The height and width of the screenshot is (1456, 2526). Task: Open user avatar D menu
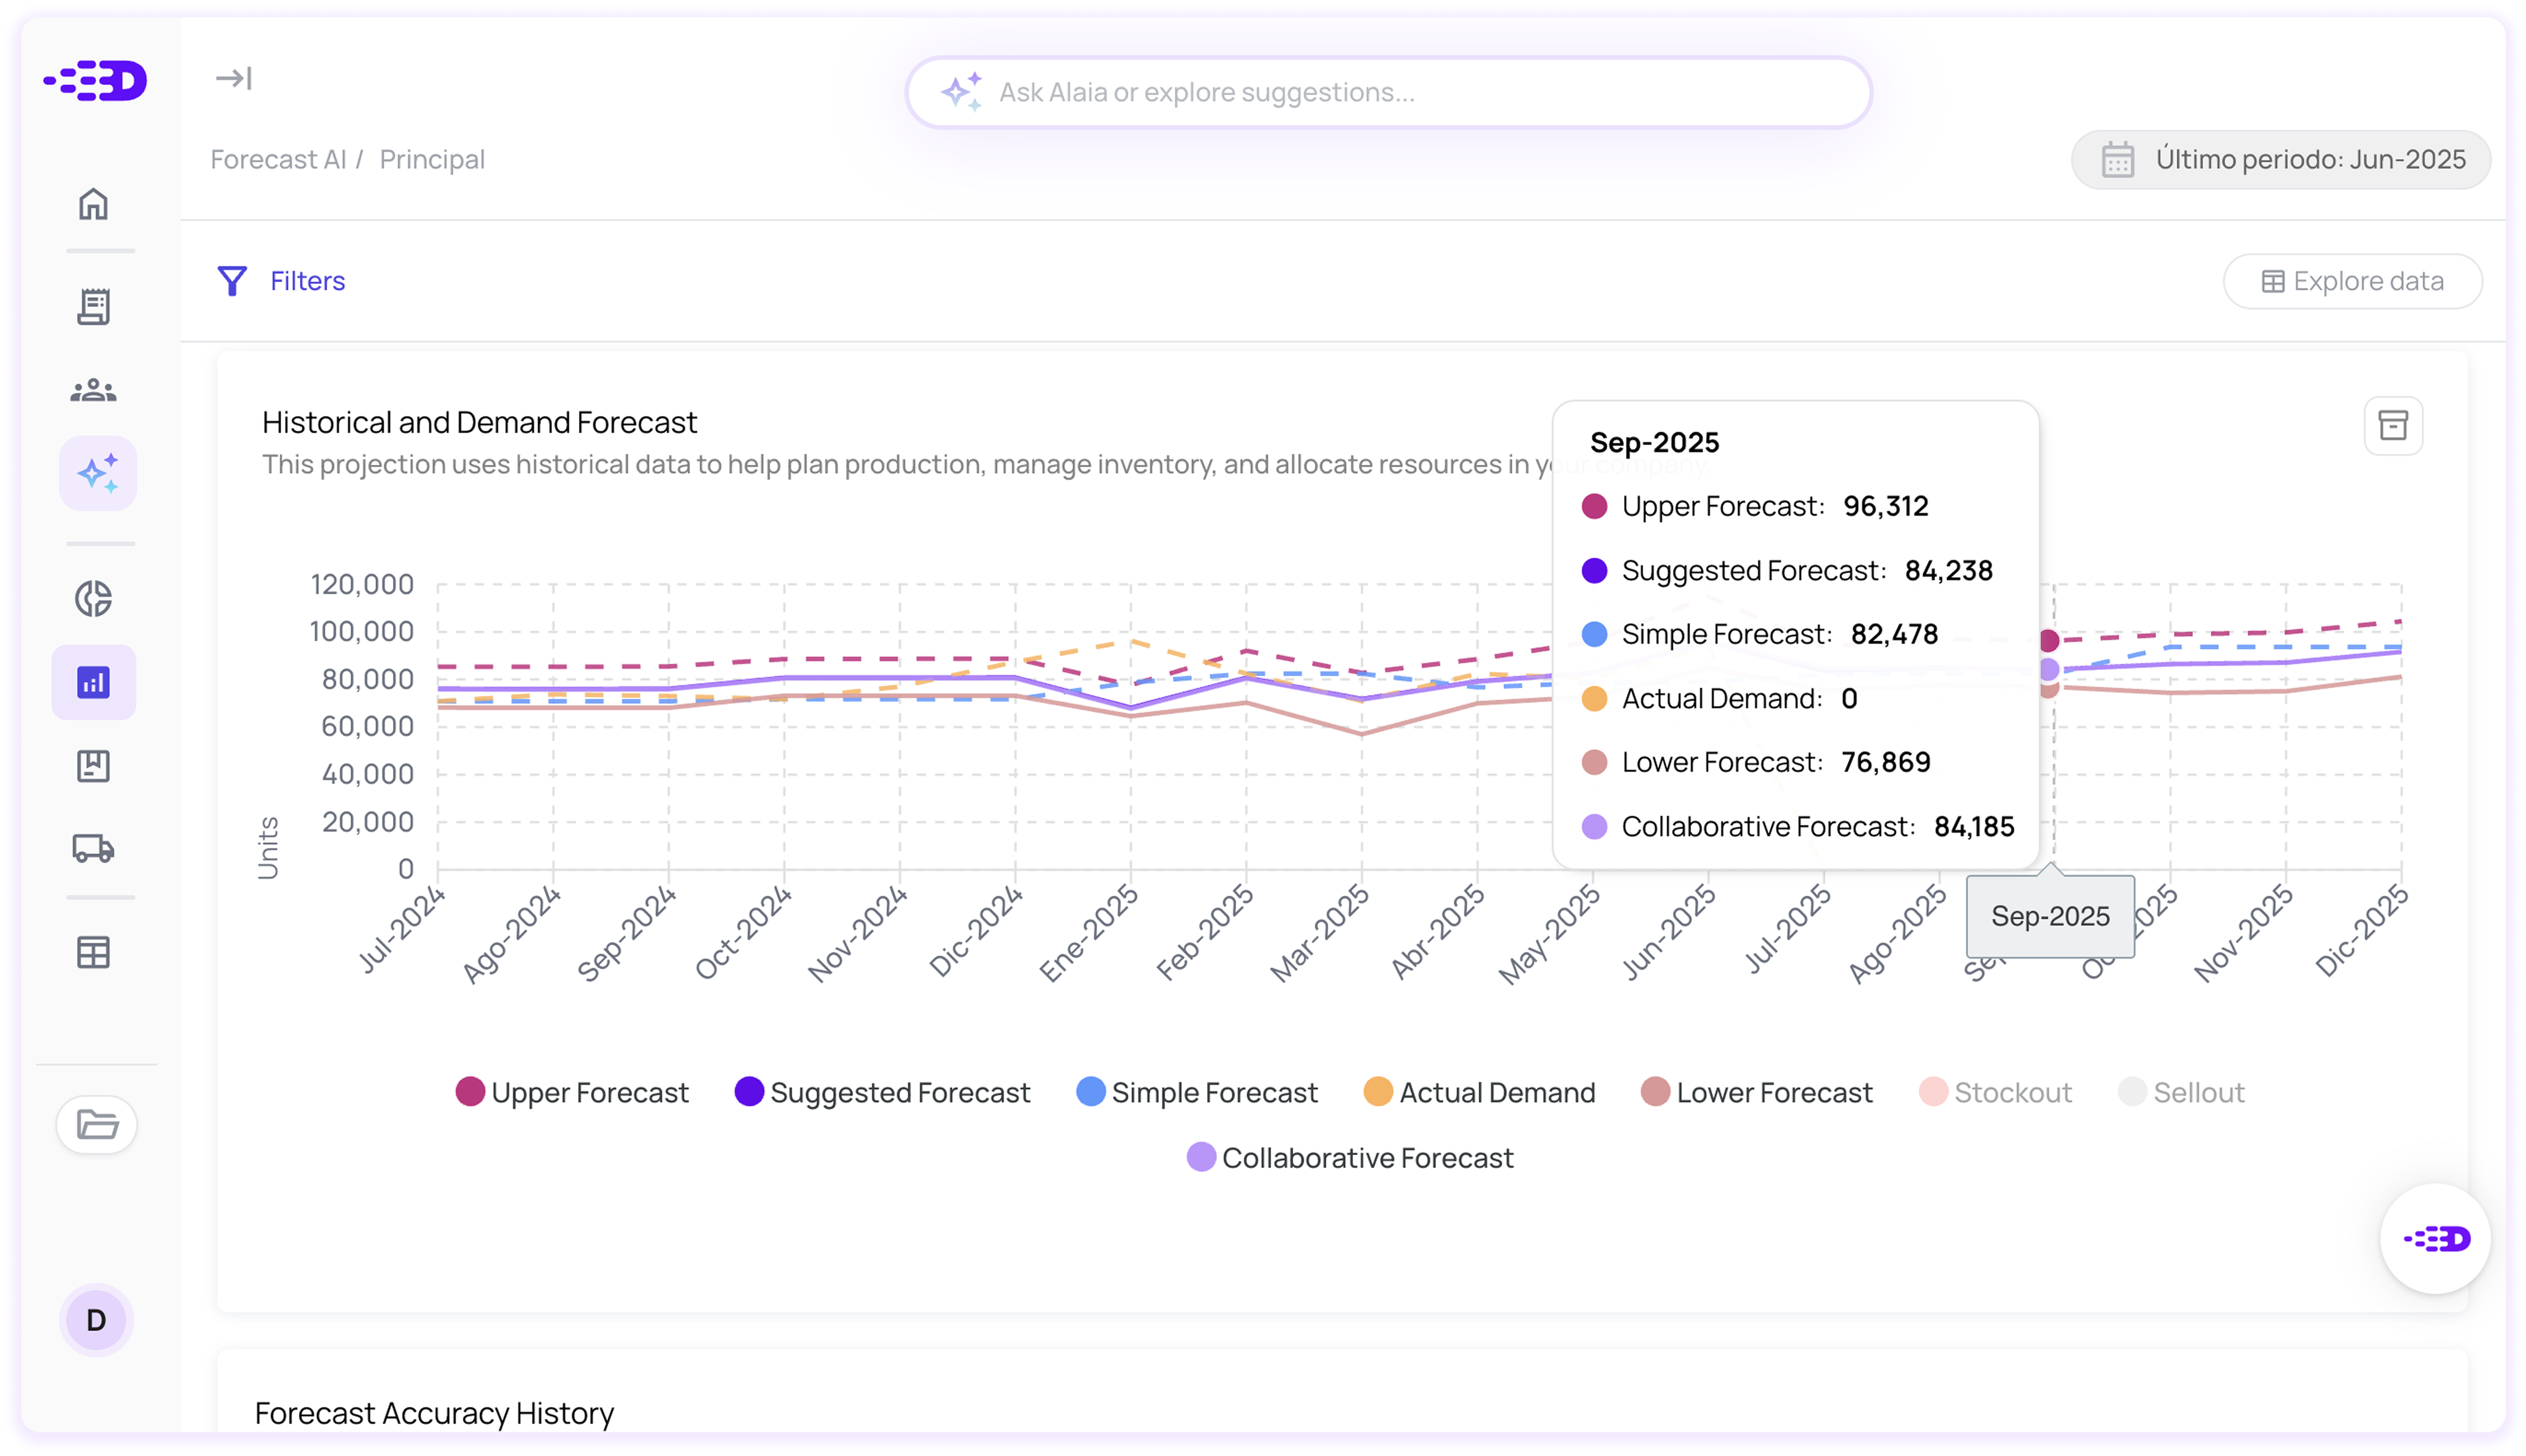96,1320
